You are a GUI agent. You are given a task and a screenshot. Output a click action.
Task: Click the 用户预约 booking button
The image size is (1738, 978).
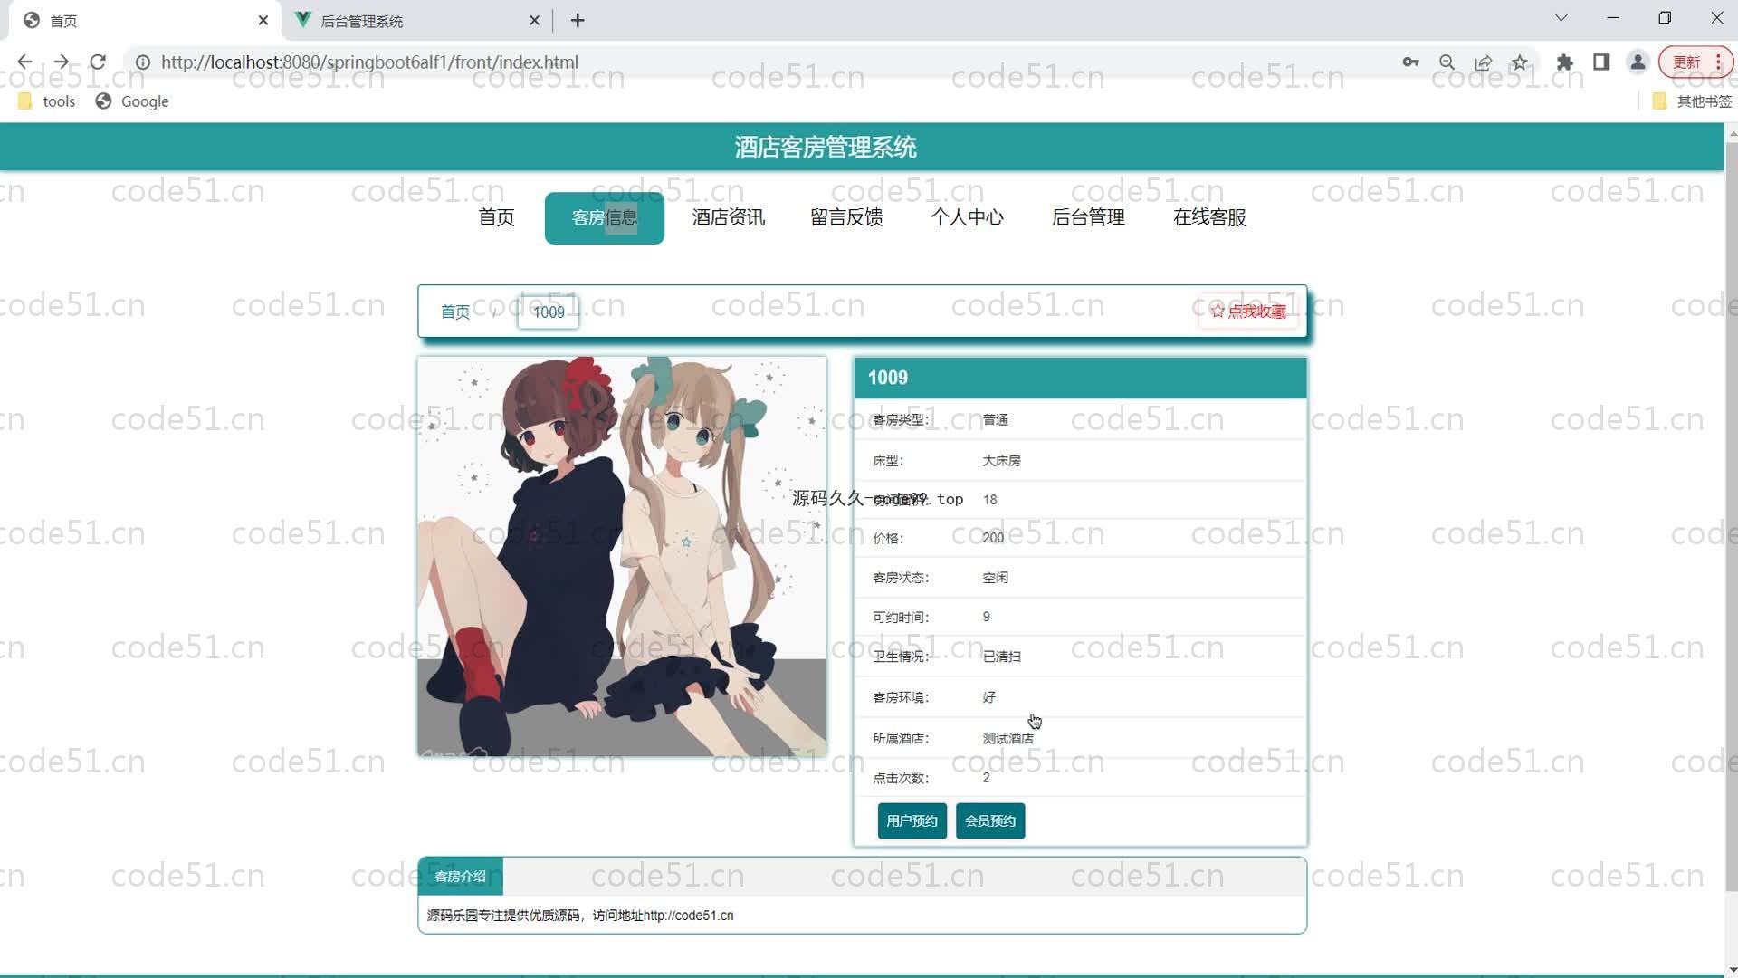tap(912, 821)
